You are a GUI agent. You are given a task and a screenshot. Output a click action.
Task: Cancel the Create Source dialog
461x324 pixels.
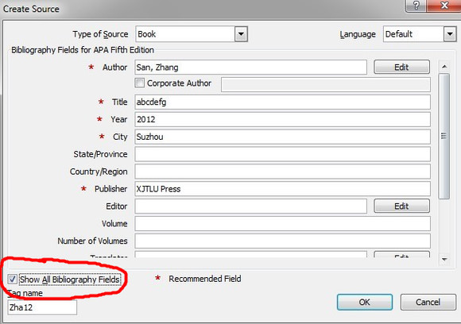(x=428, y=302)
